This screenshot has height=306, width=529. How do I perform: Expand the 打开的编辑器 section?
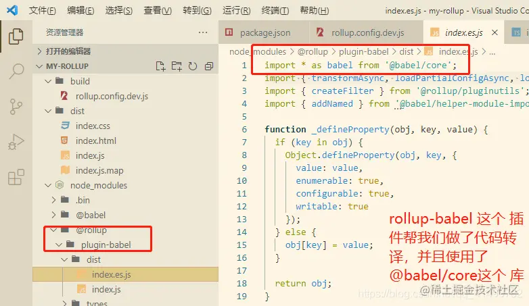126,51
